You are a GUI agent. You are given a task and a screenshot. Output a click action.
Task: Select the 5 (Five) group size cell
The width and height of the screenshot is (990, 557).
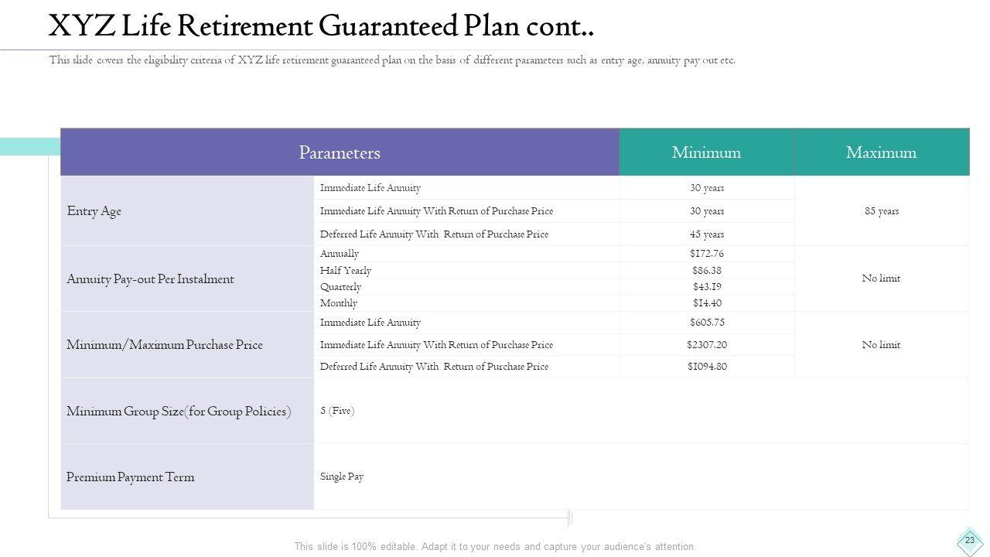pyautogui.click(x=337, y=411)
